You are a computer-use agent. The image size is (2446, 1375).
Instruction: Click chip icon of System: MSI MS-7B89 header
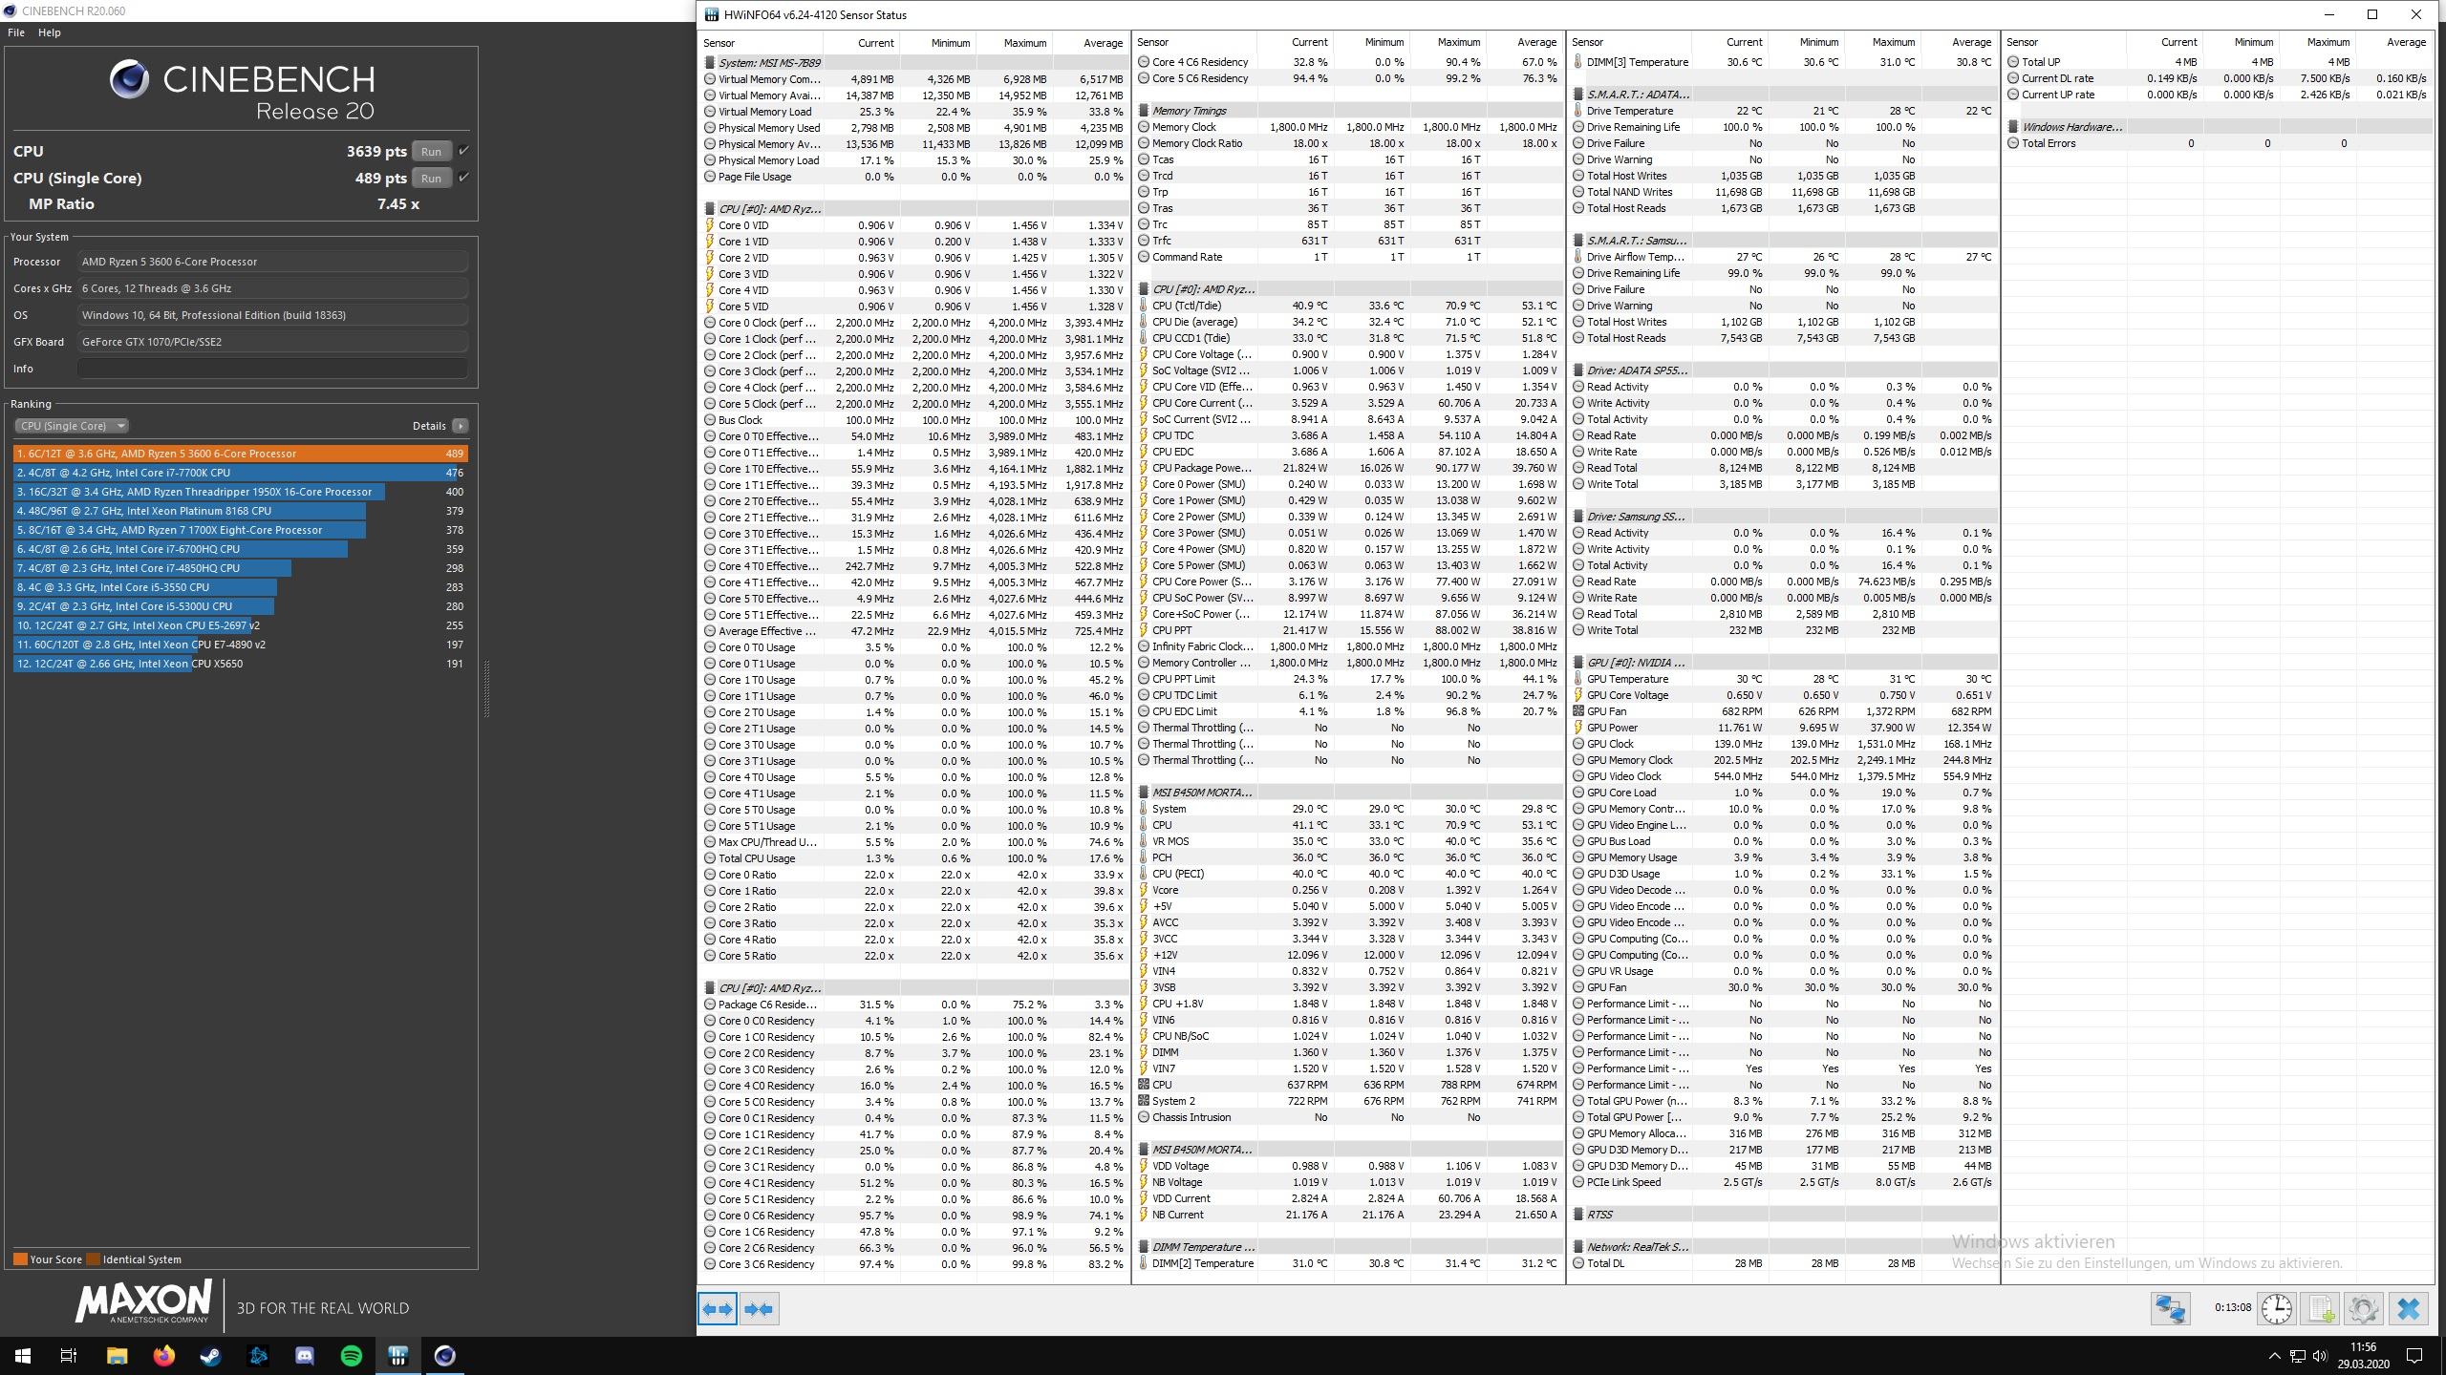point(710,63)
